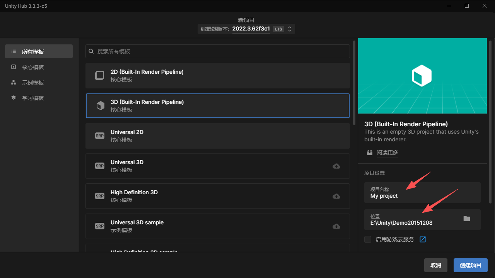Click the template list scrollbar
The width and height of the screenshot is (495, 278).
point(354,83)
